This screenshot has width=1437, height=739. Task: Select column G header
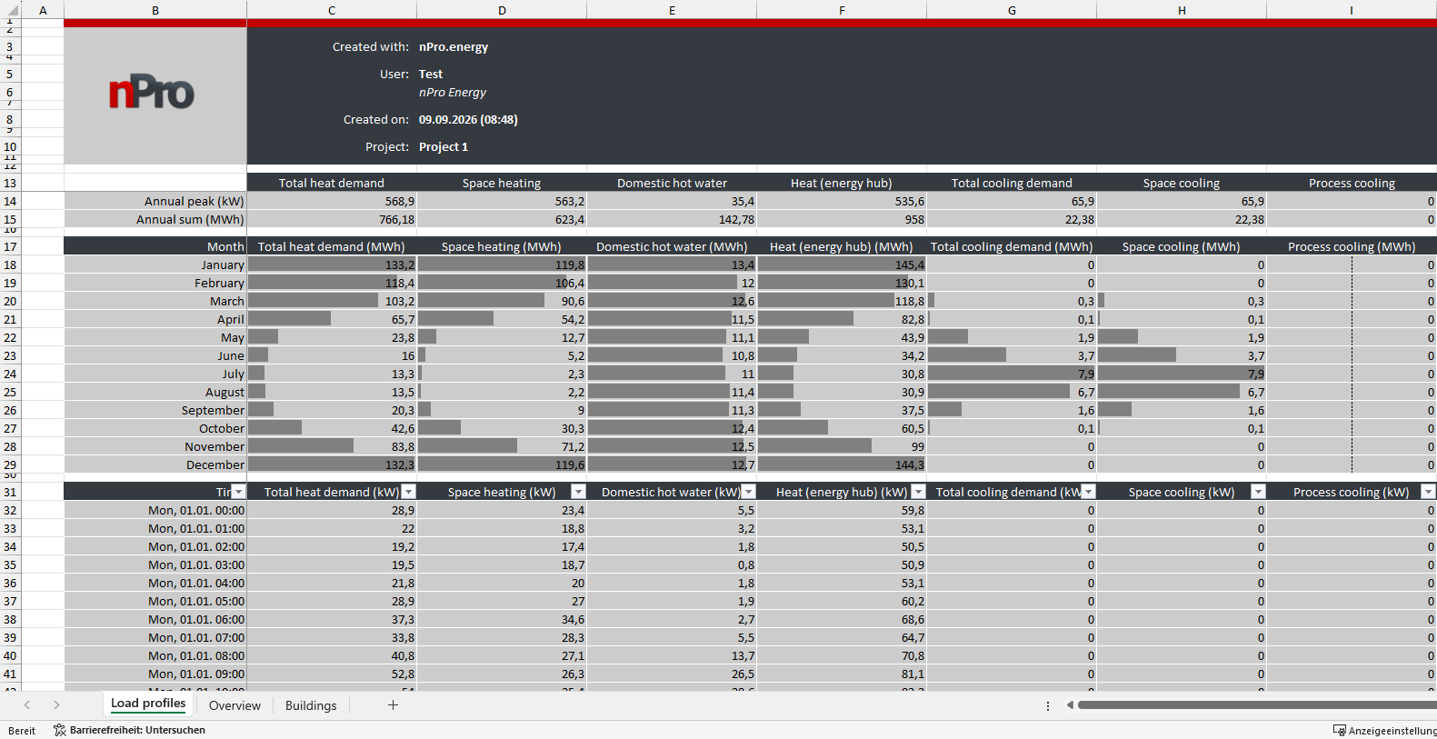pos(1012,10)
